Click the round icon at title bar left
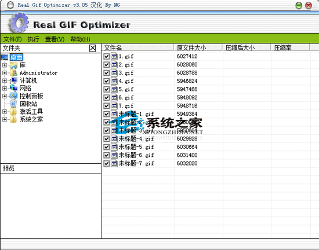The height and width of the screenshot is (250, 319). pos(10,5)
